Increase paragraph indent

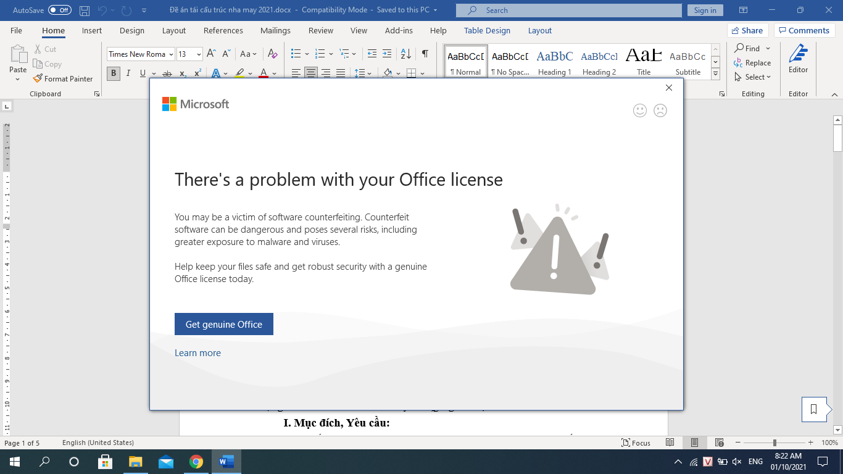[387, 54]
